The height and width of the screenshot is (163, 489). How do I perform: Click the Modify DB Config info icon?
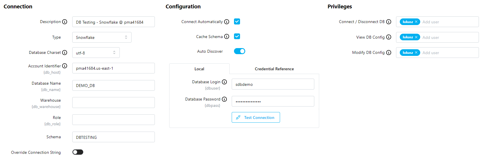pos(389,52)
